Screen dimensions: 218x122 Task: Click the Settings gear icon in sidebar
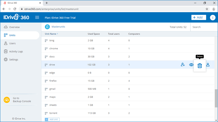pos(6,59)
